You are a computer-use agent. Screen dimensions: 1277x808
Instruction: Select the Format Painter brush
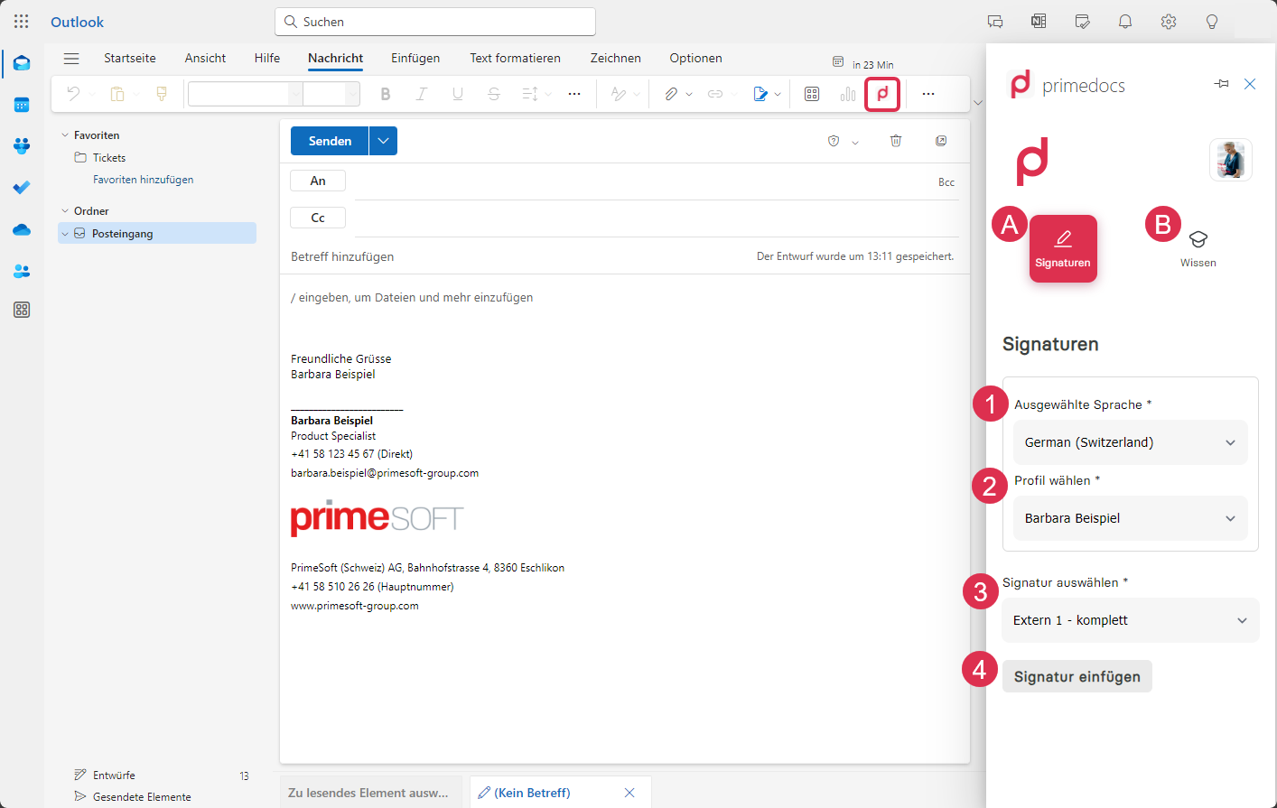pos(162,94)
